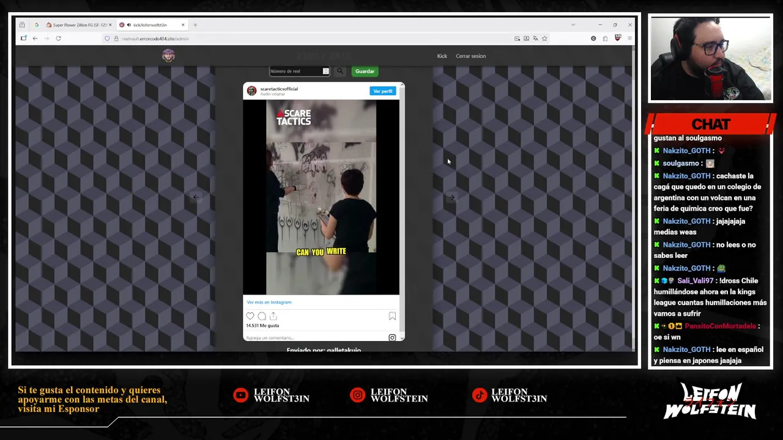
Task: Open the uBlock shield extension
Action: point(618,38)
